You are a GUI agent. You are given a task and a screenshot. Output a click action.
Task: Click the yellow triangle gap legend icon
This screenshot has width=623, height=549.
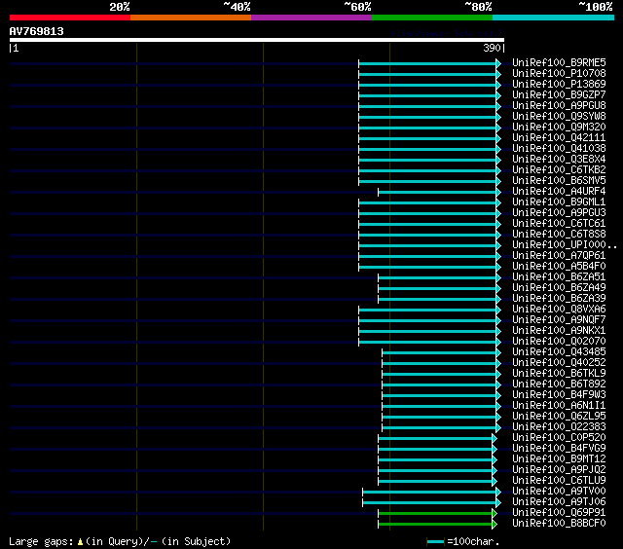coord(80,542)
